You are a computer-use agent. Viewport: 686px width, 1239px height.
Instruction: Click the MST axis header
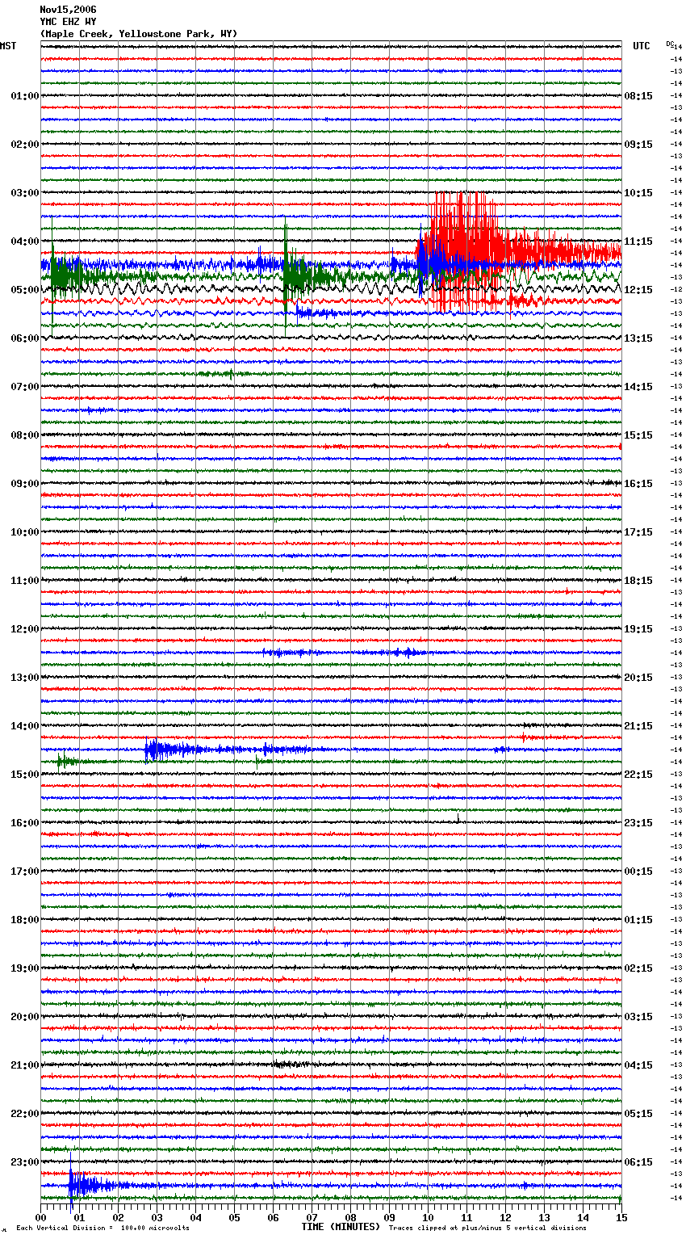click(x=8, y=46)
